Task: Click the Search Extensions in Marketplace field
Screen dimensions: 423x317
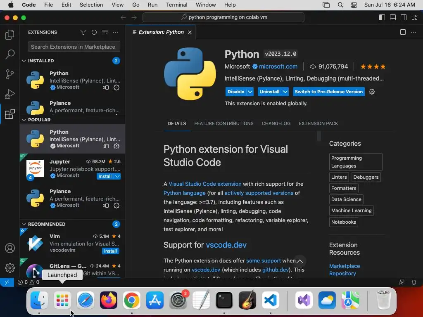Action: (74, 47)
